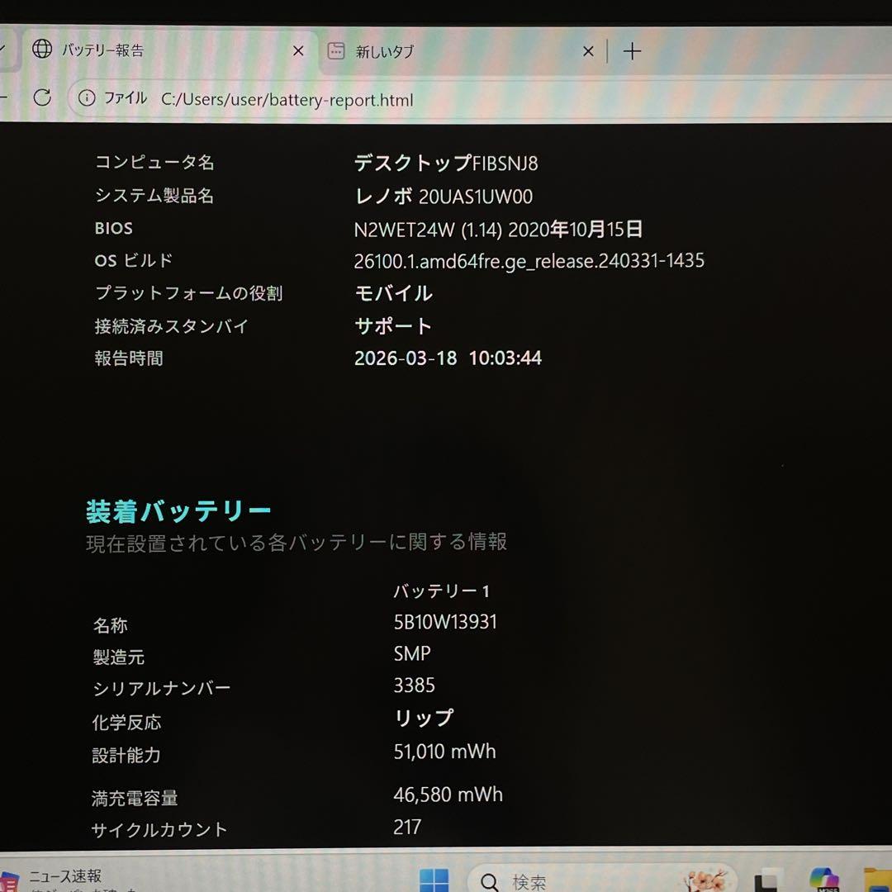
Task: Click the 検索 taskbar search box
Action: pyautogui.click(x=600, y=879)
